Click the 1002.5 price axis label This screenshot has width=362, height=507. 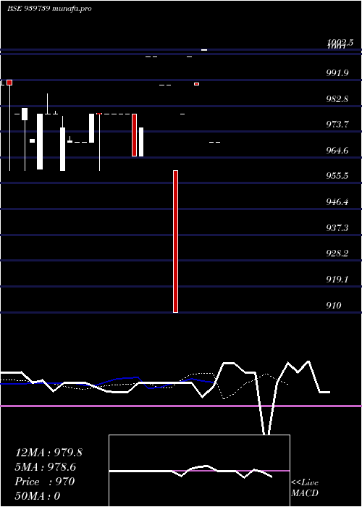pyautogui.click(x=340, y=42)
